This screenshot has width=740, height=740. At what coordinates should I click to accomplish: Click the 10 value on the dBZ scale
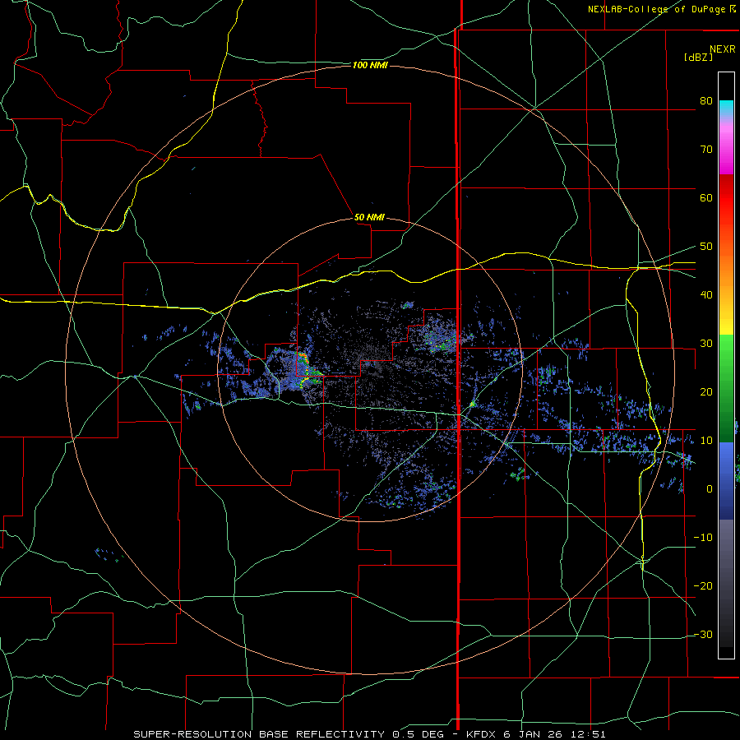[706, 441]
